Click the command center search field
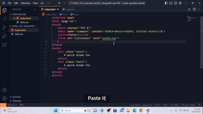Viewport: 203px width, 114px height. (x=107, y=3)
